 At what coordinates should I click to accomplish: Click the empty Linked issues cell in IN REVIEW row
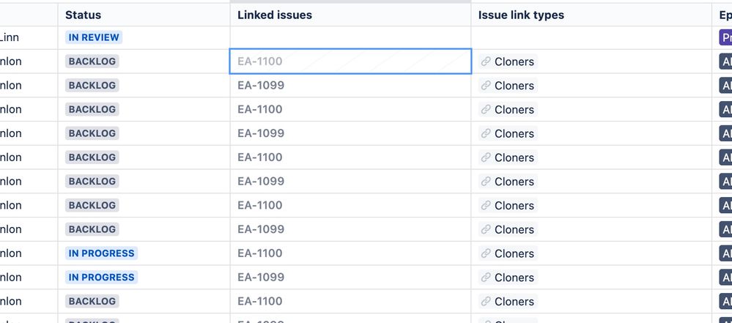pos(350,37)
